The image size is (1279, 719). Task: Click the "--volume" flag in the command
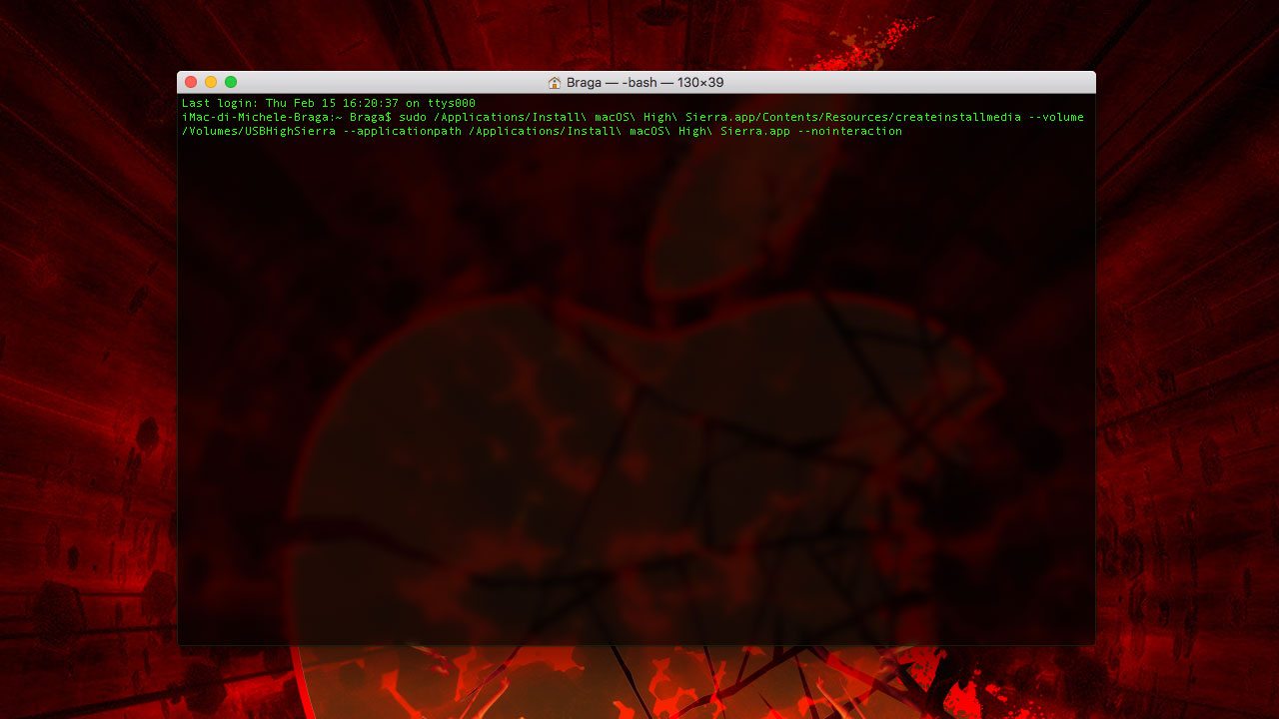1056,117
